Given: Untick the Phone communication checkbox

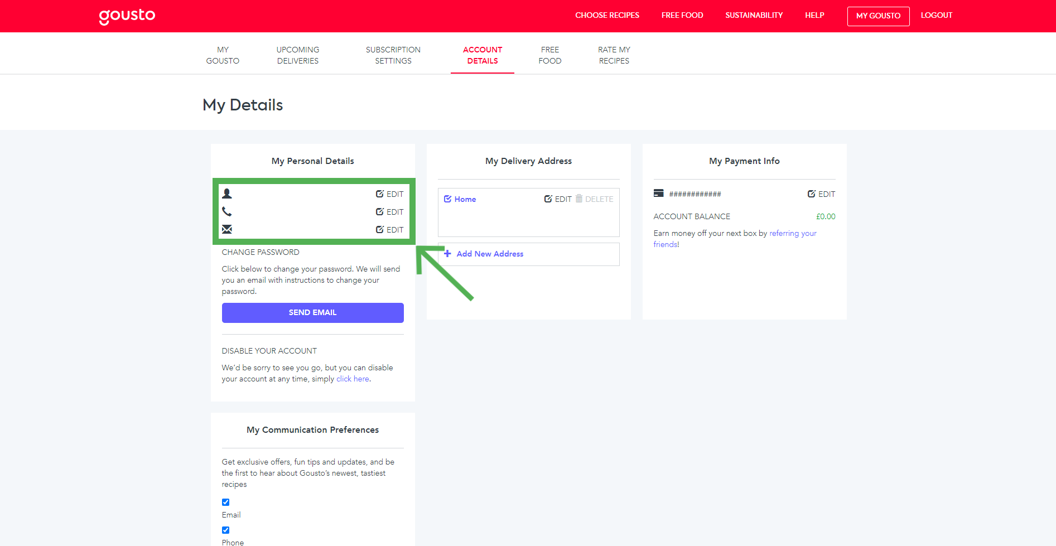Looking at the screenshot, I should pyautogui.click(x=226, y=530).
